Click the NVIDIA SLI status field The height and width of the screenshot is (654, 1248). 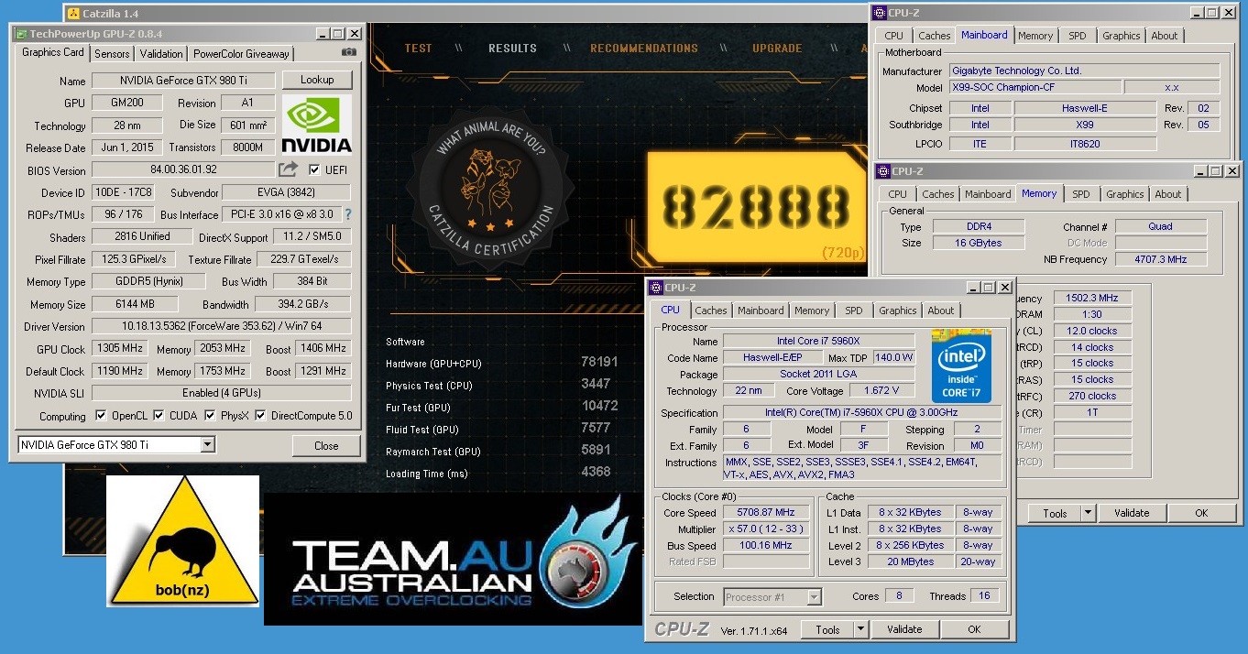click(222, 393)
